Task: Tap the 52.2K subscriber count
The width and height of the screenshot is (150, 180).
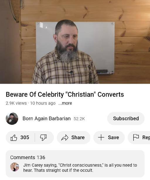Action: click(x=79, y=119)
